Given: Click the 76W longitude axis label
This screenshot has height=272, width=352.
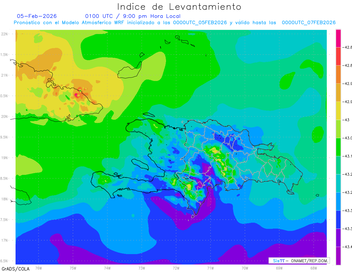Looking at the screenshot, I should pos(38,268).
